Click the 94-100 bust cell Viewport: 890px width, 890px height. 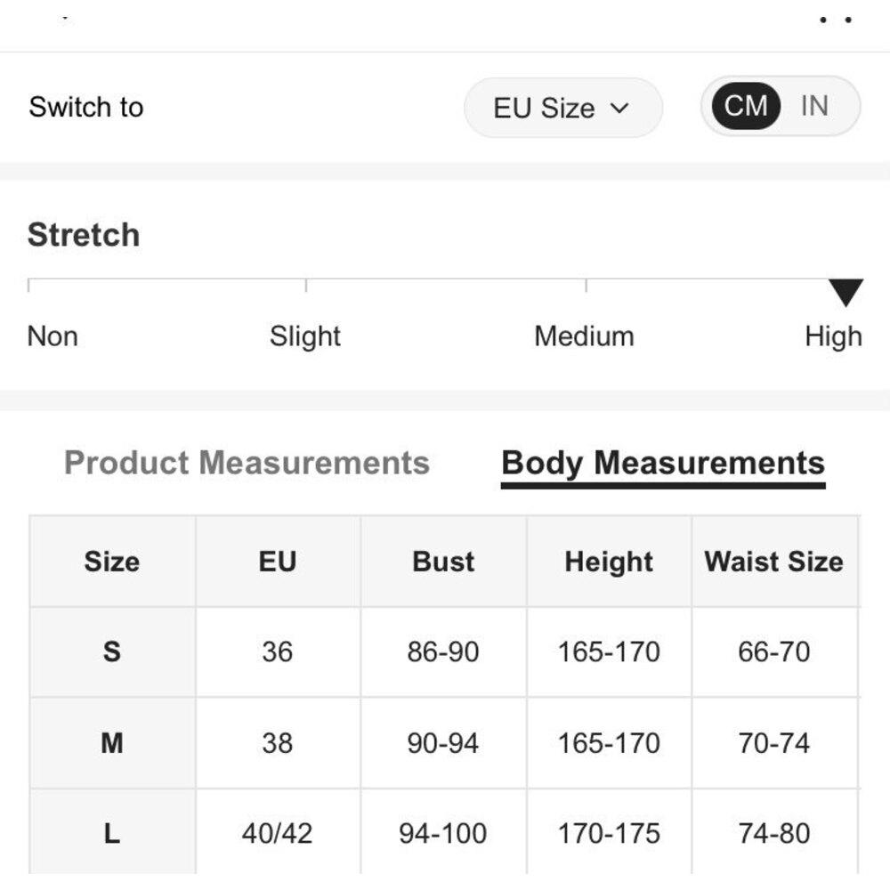(443, 833)
